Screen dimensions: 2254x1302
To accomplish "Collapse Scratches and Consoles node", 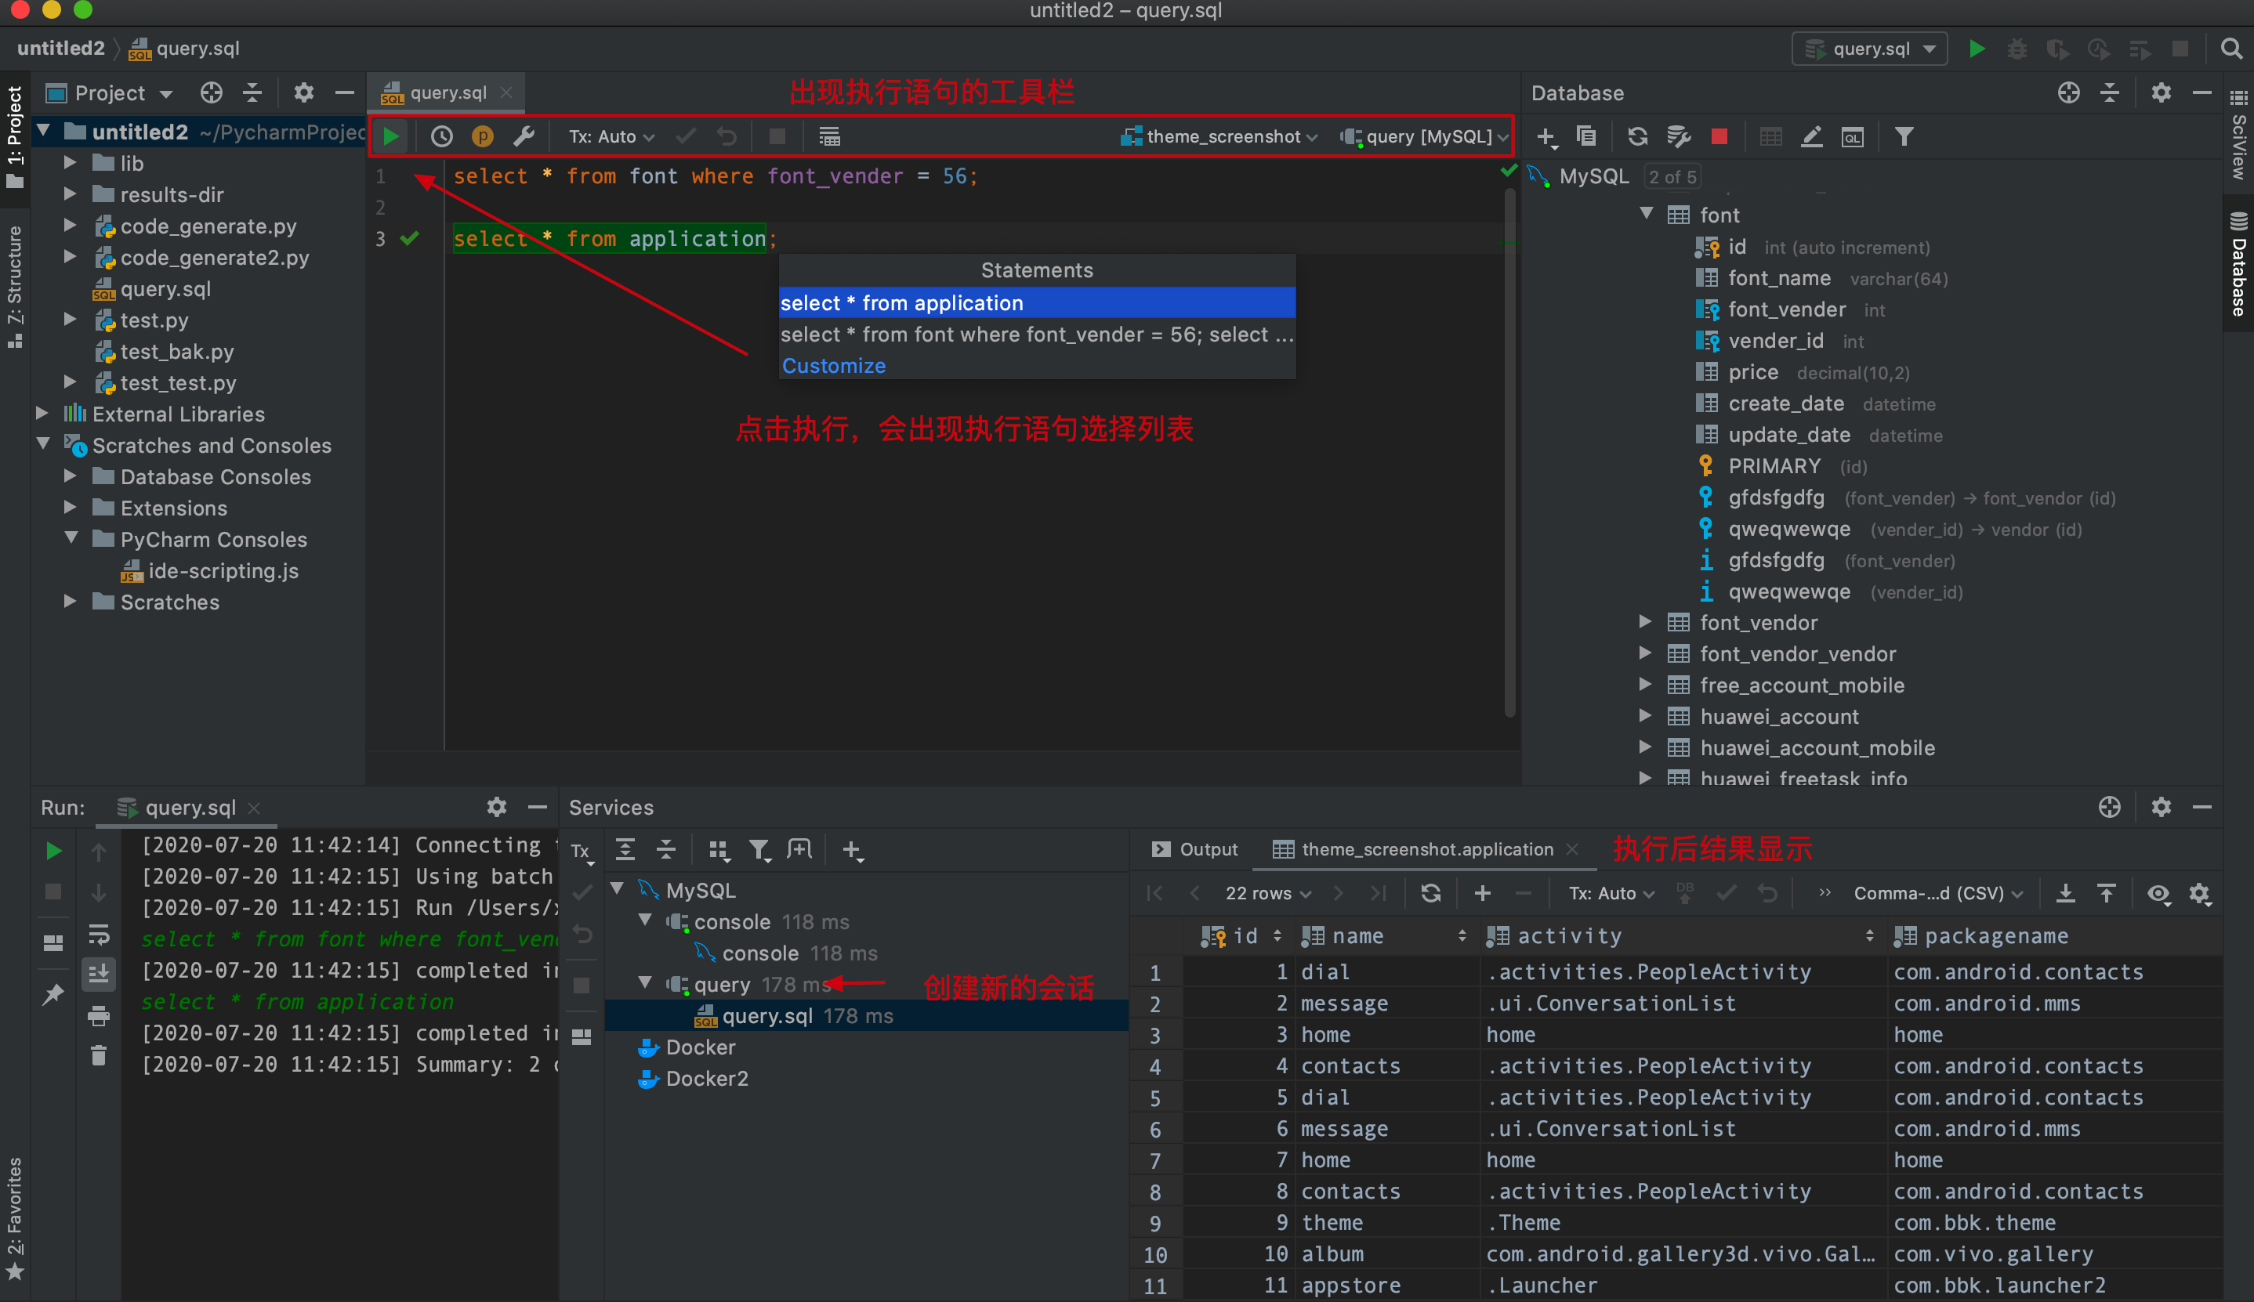I will click(x=43, y=443).
